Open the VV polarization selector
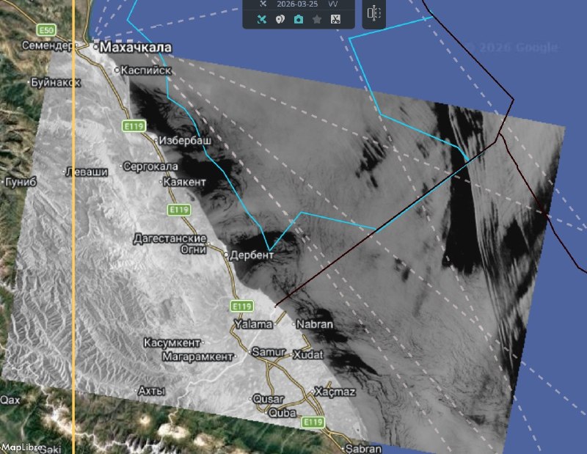The height and width of the screenshot is (454, 587). click(x=333, y=4)
